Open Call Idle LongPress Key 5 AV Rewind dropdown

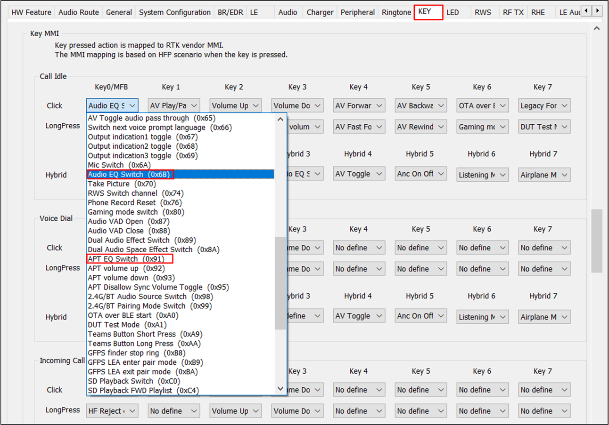click(x=421, y=127)
